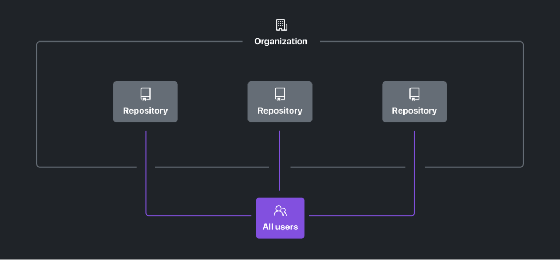Select the leftmost Repository label text
Viewport: 560px width, 260px height.
146,111
